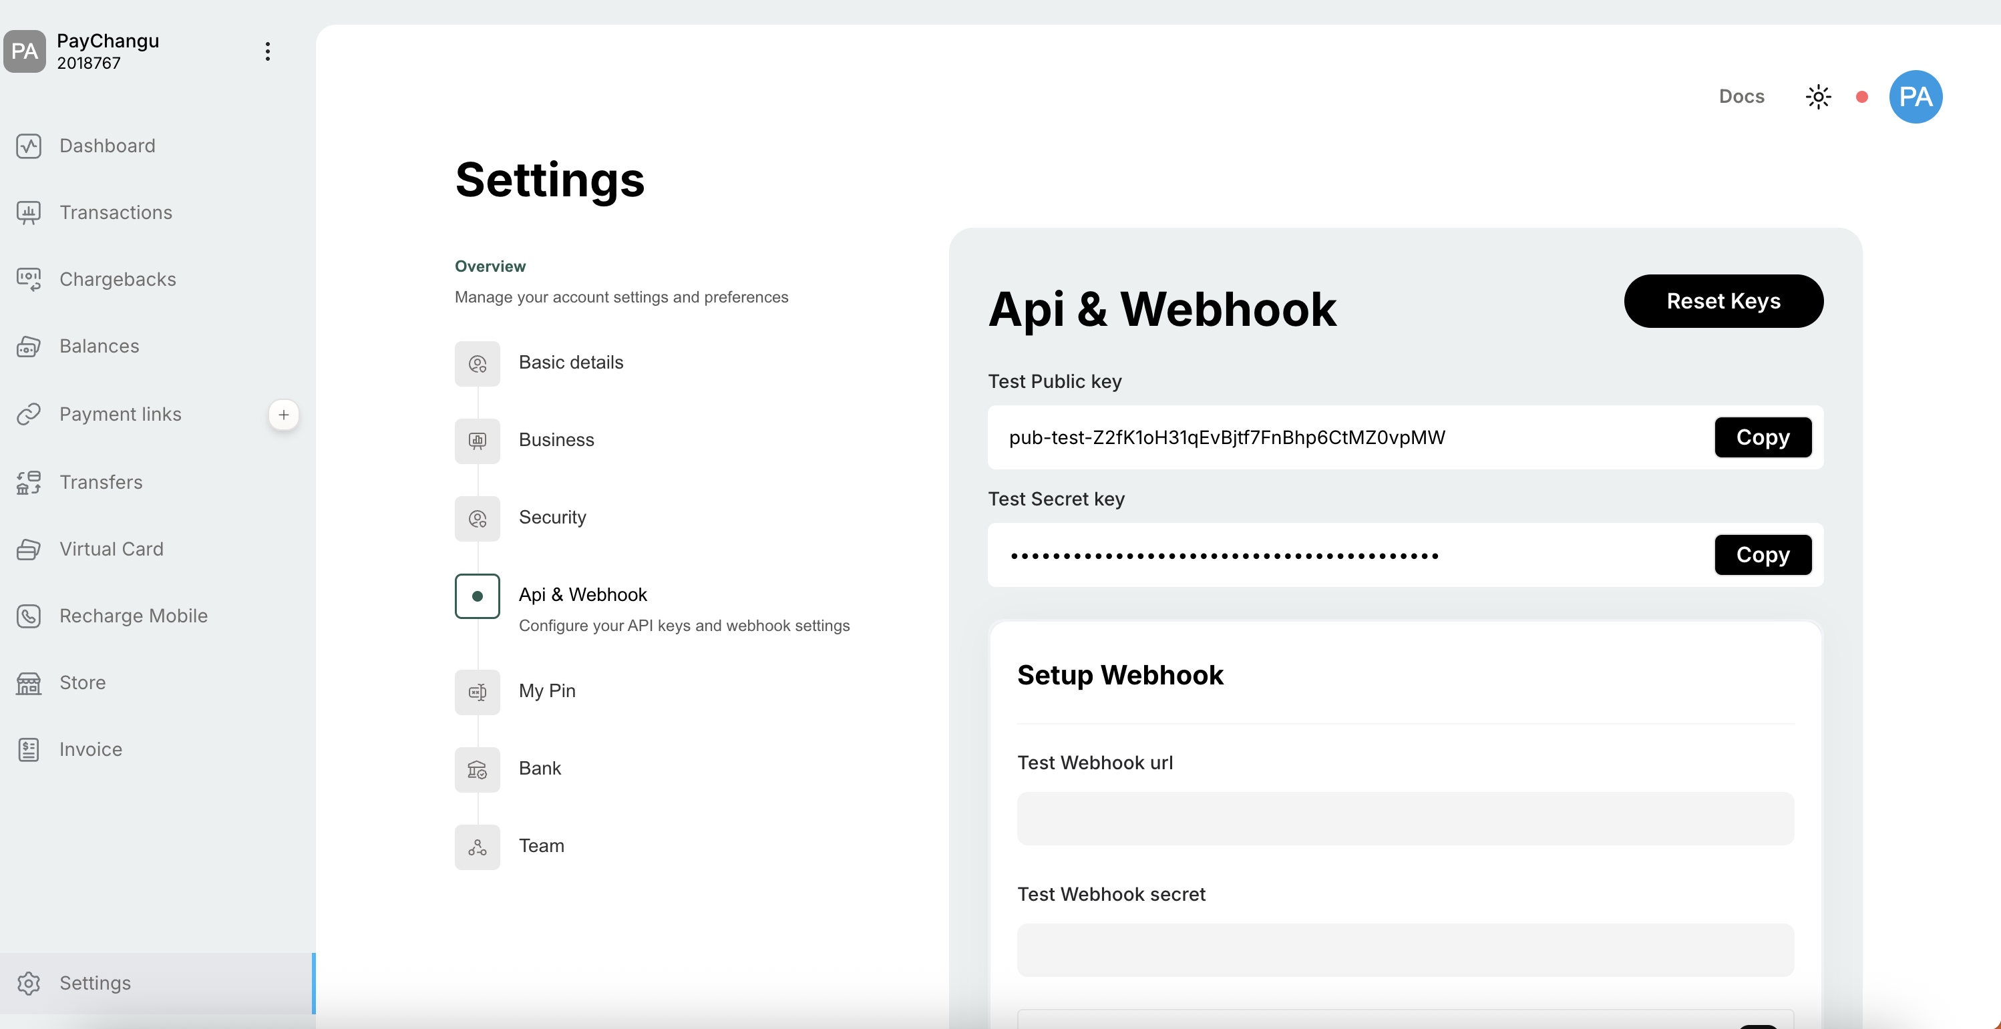Screen dimensions: 2001x1029
Task: Open the My Pin settings section
Action: [547, 691]
